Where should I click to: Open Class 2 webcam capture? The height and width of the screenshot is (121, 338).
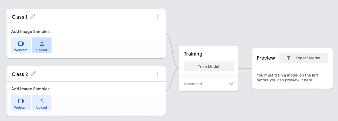click(21, 103)
